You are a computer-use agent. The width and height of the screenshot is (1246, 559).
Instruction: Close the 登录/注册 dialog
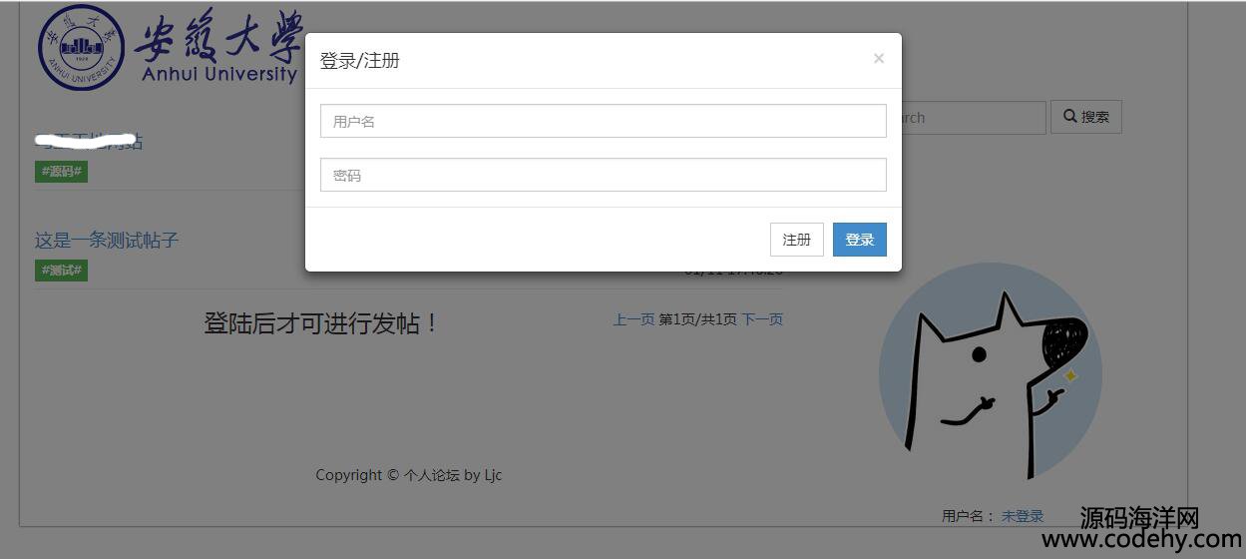[879, 58]
